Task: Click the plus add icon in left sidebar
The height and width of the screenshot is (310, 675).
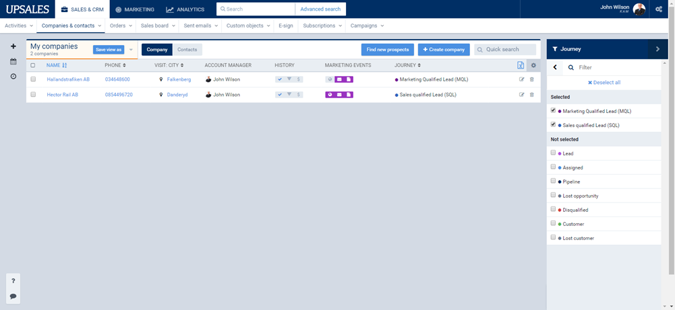Action: coord(13,46)
